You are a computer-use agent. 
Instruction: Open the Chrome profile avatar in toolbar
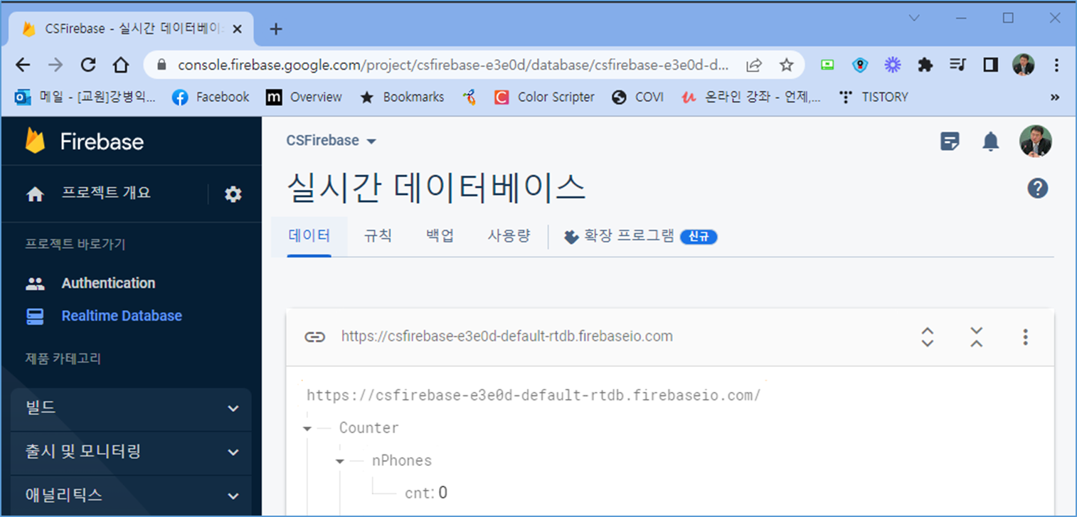point(1023,65)
